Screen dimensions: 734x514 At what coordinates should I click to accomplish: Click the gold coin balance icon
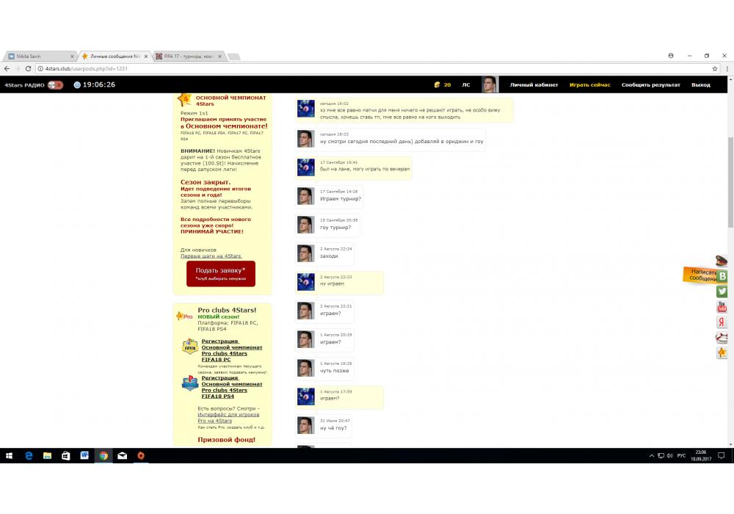437,84
